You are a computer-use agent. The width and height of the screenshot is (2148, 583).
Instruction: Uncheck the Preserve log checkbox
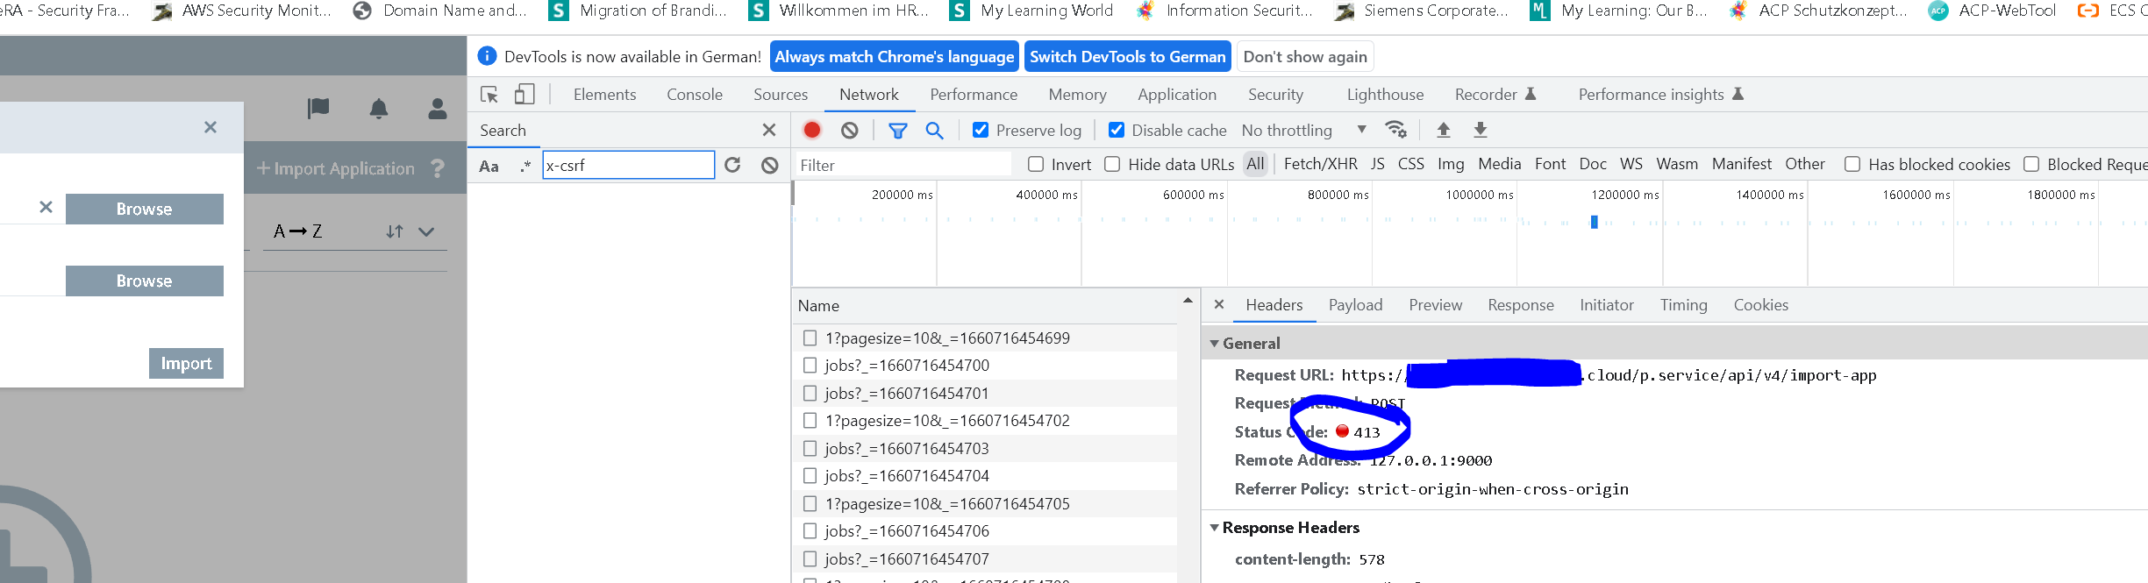[981, 130]
